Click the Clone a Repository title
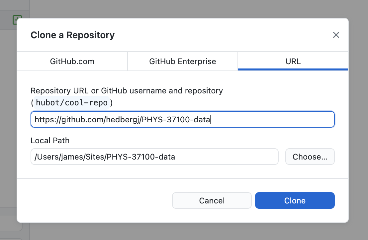This screenshot has width=368, height=240. pyautogui.click(x=72, y=35)
